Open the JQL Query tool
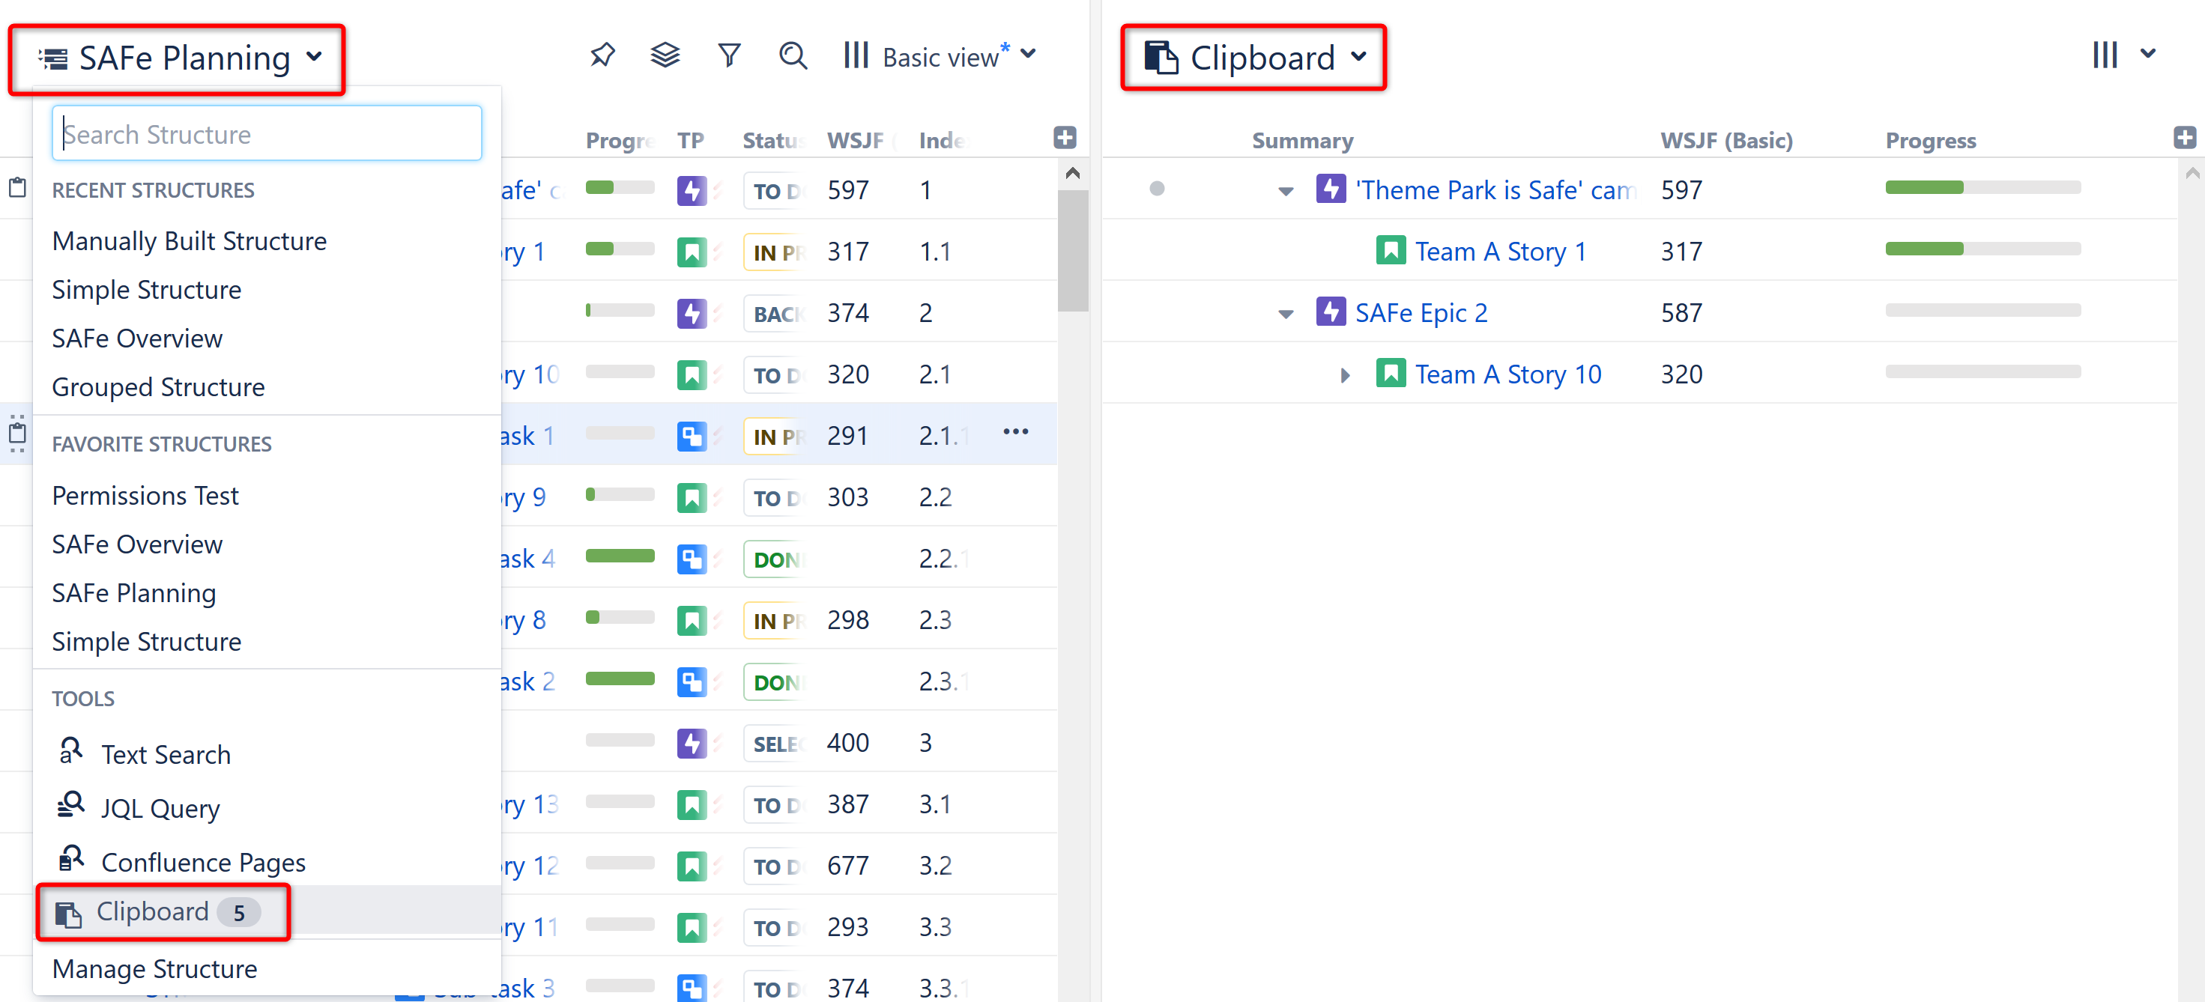The height and width of the screenshot is (1002, 2205). pyautogui.click(x=160, y=808)
